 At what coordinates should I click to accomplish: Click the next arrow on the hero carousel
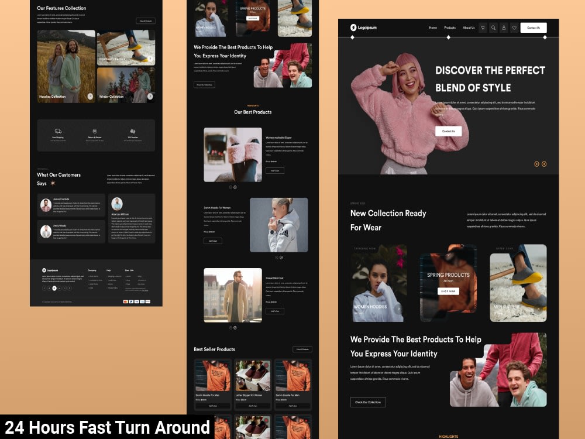545,164
